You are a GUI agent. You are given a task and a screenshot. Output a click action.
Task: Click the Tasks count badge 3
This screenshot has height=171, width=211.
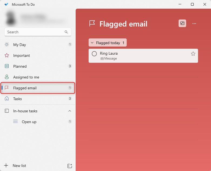pyautogui.click(x=70, y=98)
